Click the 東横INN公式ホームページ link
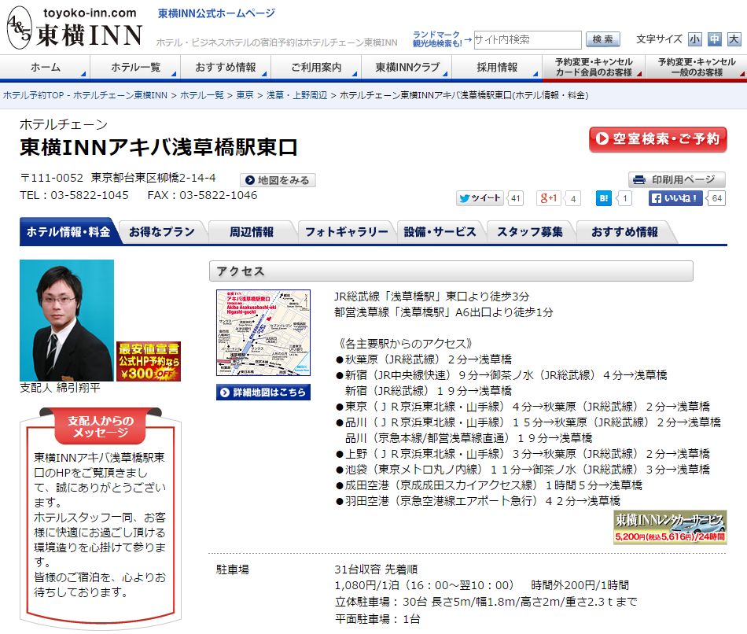 coord(216,13)
